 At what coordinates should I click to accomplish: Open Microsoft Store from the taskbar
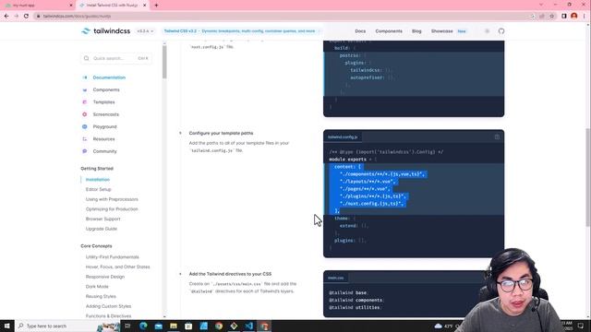188,326
